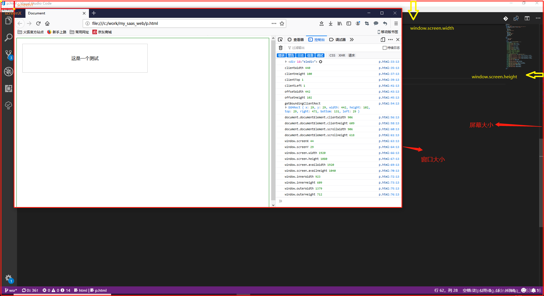Image resolution: width=544 pixels, height=296 pixels.
Task: Toggle the CSS filter button
Action: 332,55
